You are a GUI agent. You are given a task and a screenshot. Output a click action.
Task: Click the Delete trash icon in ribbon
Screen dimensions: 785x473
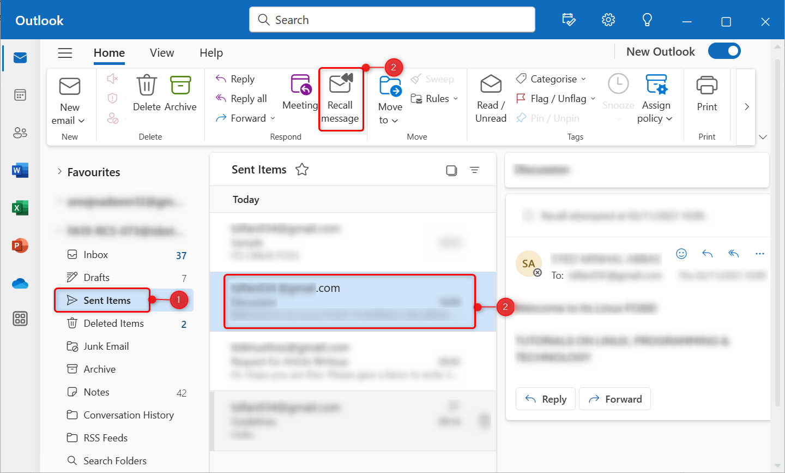[147, 93]
